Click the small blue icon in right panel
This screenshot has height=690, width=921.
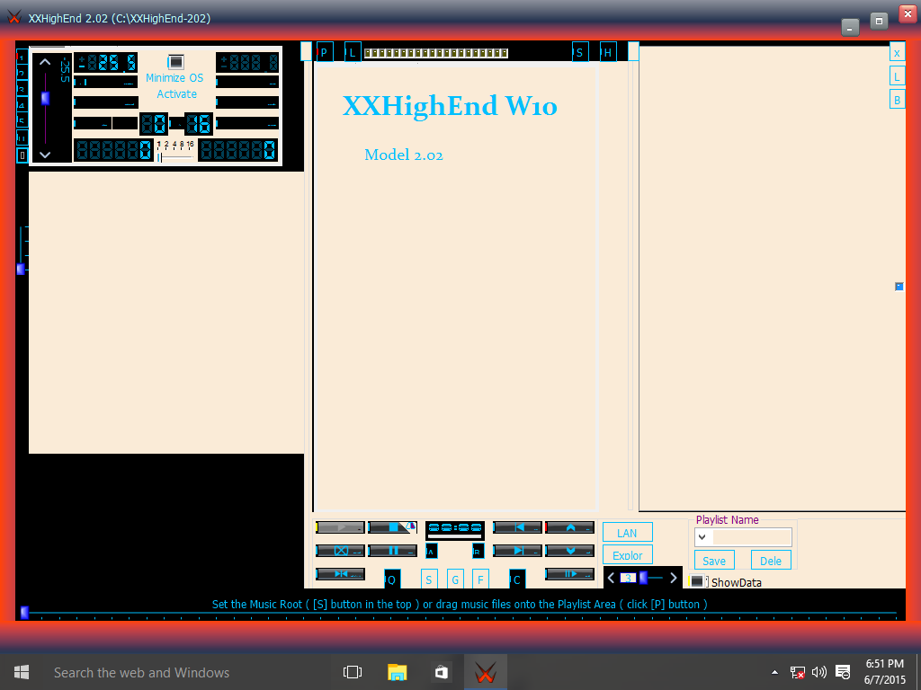(899, 287)
